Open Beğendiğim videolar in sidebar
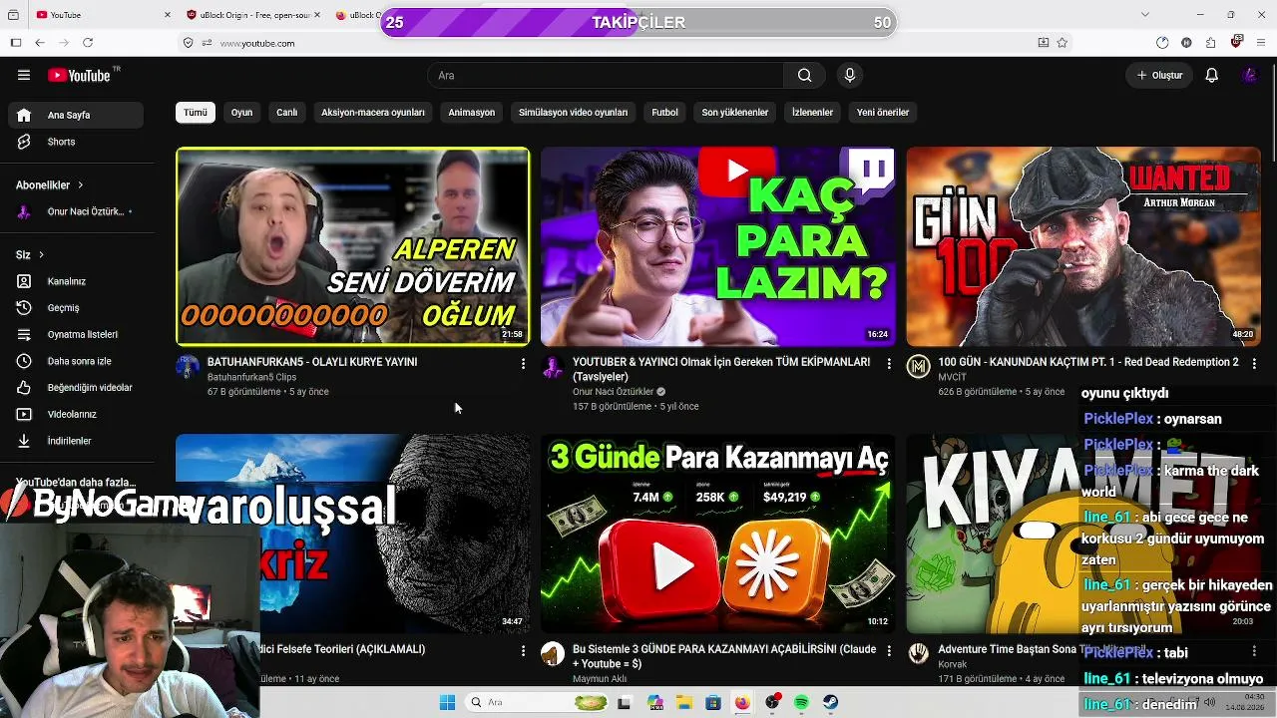The width and height of the screenshot is (1277, 718). (x=76, y=387)
